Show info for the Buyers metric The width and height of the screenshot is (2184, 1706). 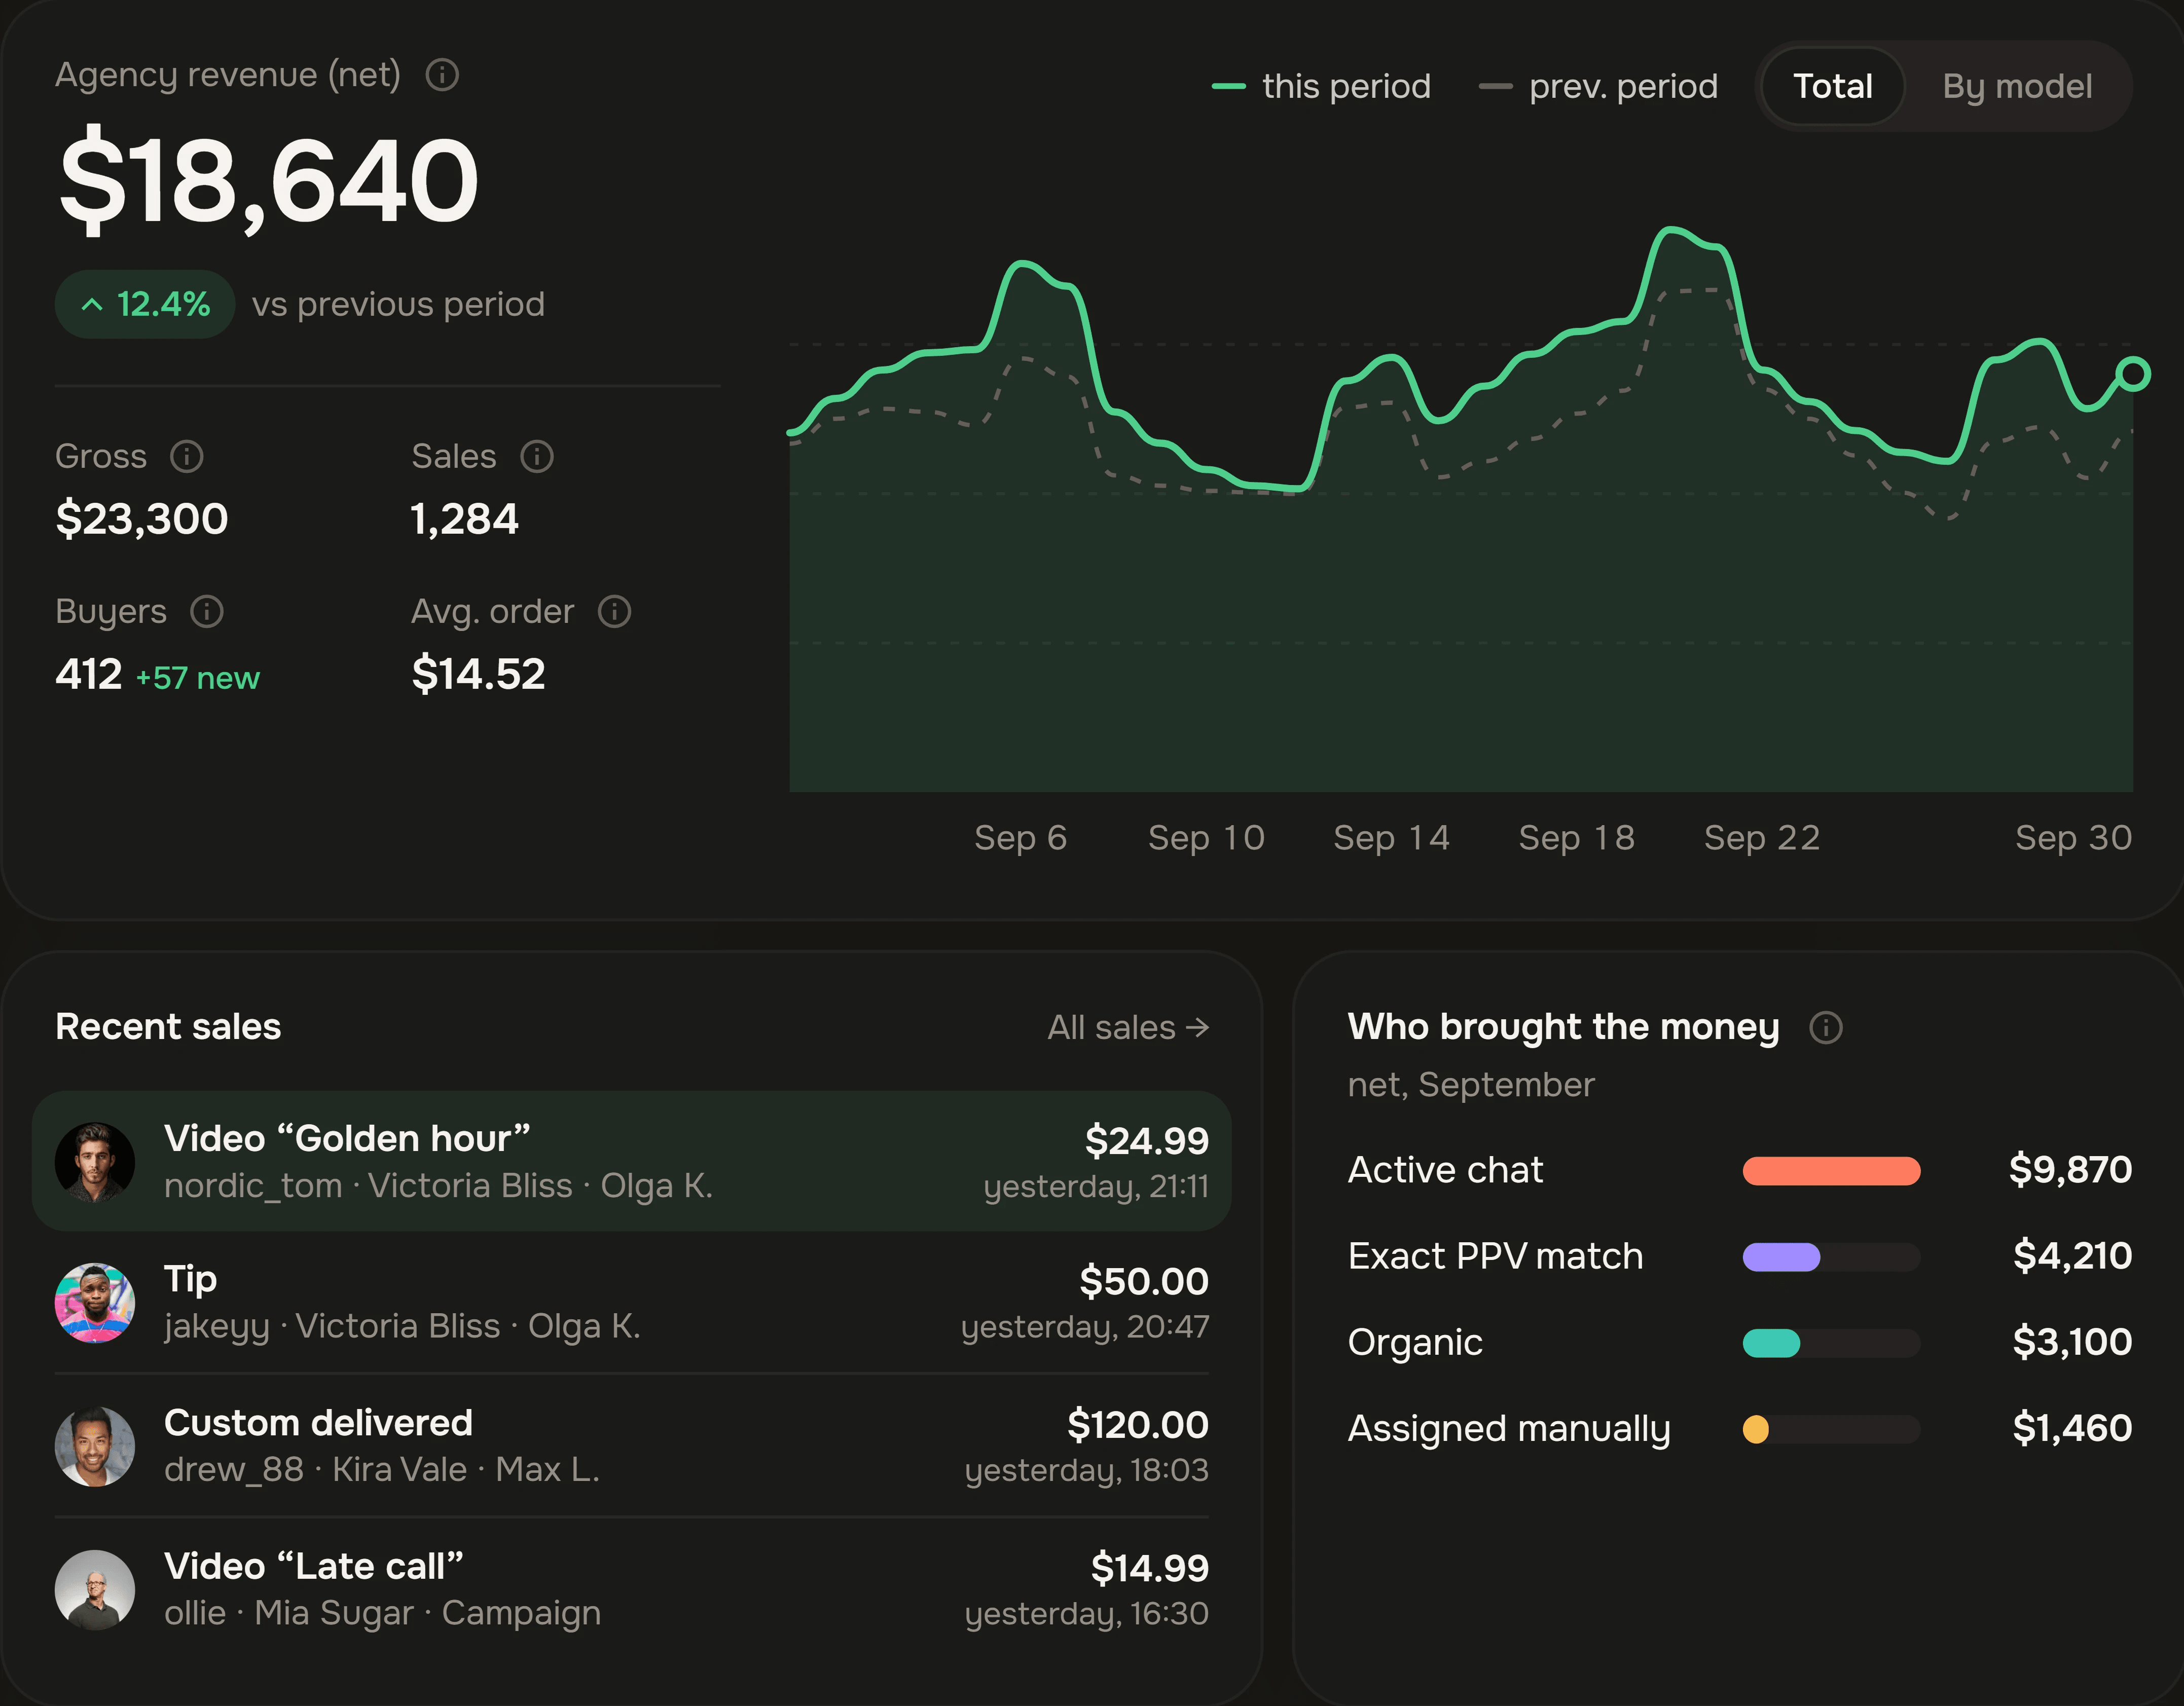[207, 612]
